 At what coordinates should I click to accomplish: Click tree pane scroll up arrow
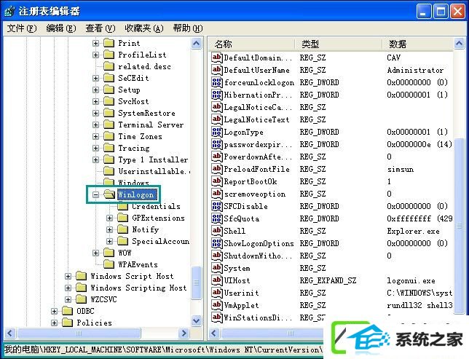coord(196,44)
